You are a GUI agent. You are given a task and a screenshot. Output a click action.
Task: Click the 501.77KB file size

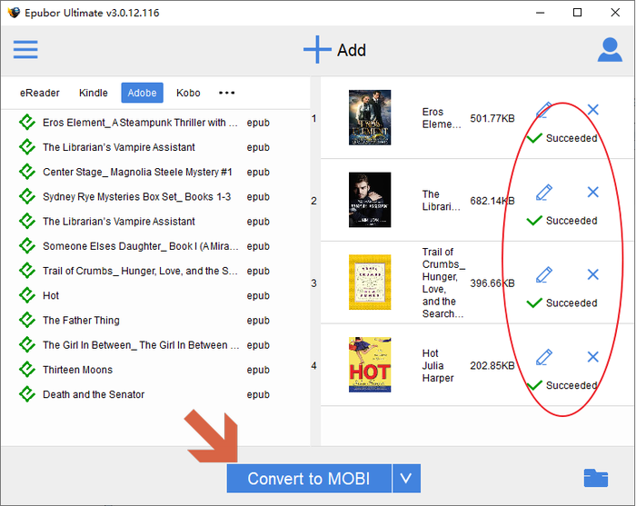tap(492, 118)
